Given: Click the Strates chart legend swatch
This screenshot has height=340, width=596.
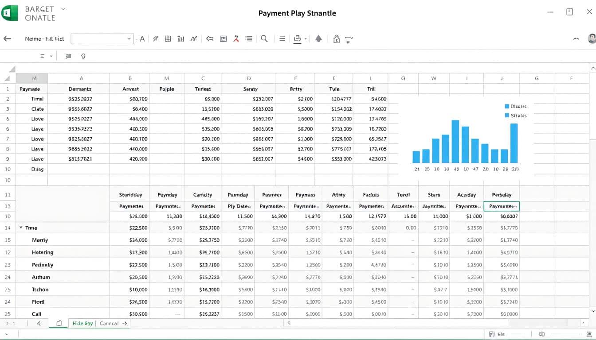Looking at the screenshot, I should pos(507,116).
